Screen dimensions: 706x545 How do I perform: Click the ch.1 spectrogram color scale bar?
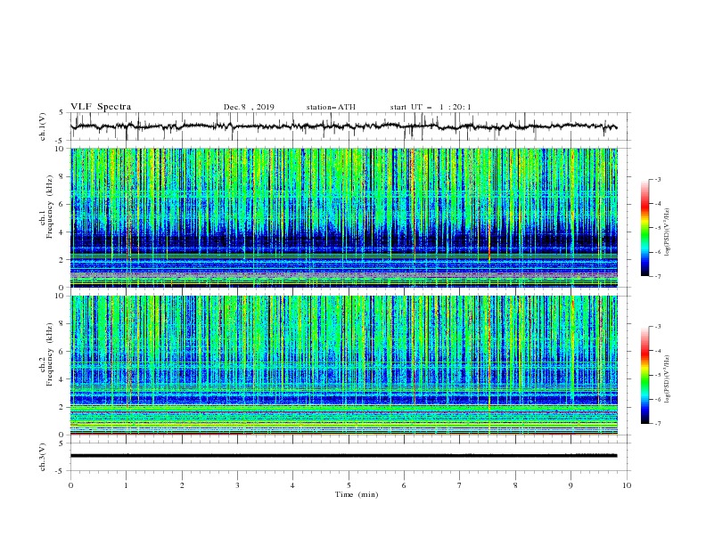pos(644,228)
